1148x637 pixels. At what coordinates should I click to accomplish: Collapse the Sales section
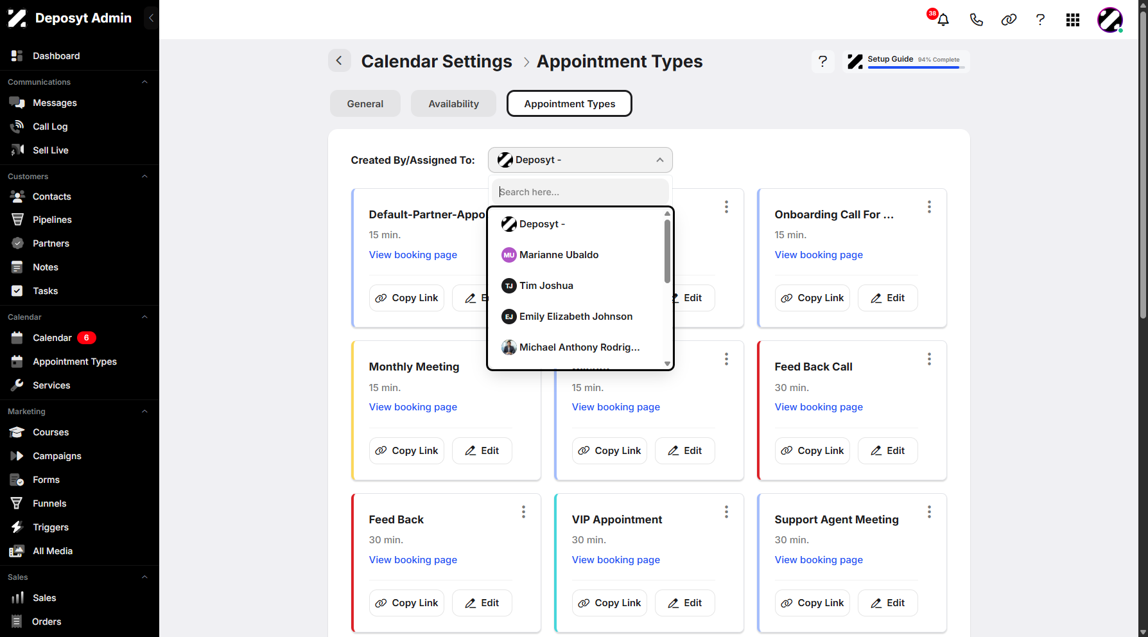coord(144,577)
